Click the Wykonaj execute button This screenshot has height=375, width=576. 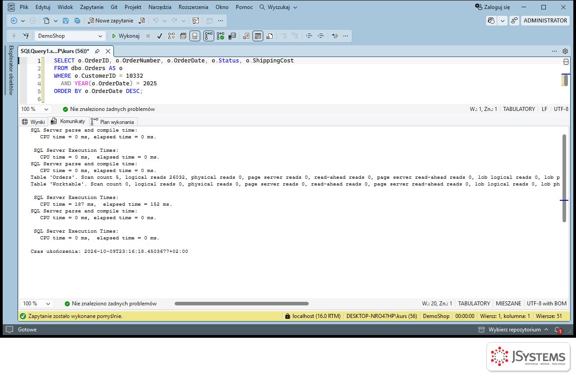[126, 36]
